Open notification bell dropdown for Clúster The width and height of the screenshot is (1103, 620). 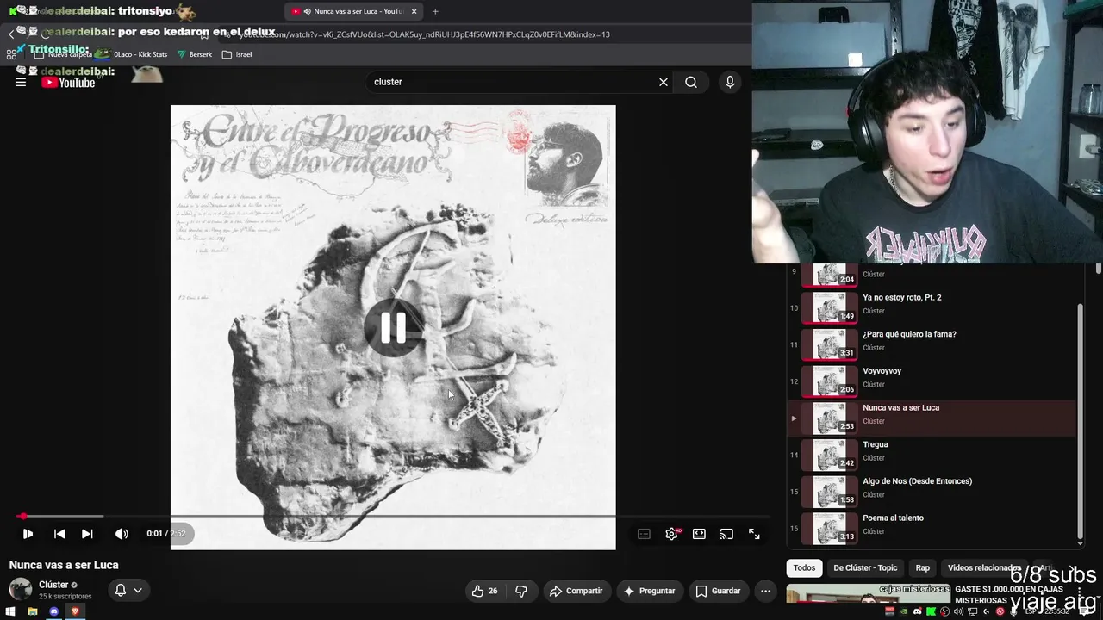pyautogui.click(x=128, y=590)
